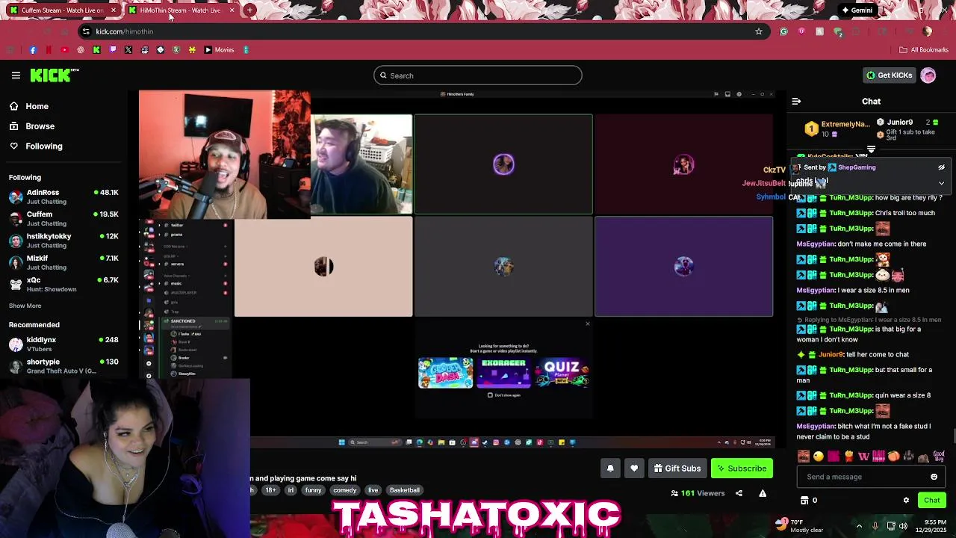Open the Facebook bookmark
This screenshot has height=538, width=956.
click(x=33, y=50)
